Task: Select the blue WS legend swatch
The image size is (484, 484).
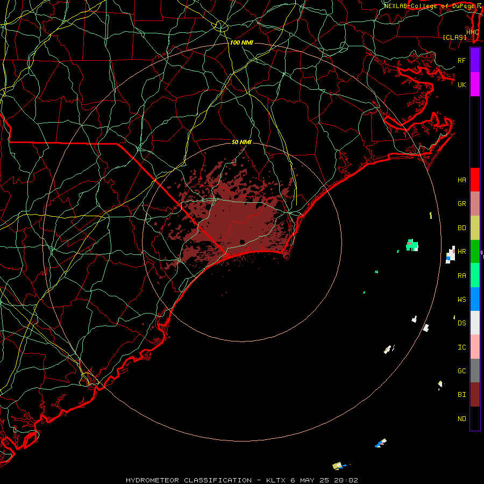Action: pos(475,299)
